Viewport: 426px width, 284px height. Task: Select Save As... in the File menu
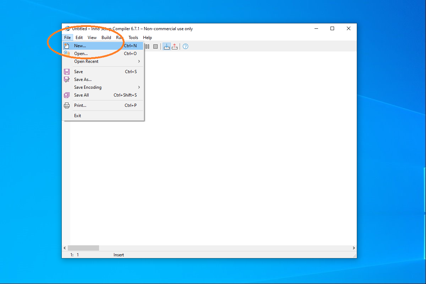(x=103, y=80)
